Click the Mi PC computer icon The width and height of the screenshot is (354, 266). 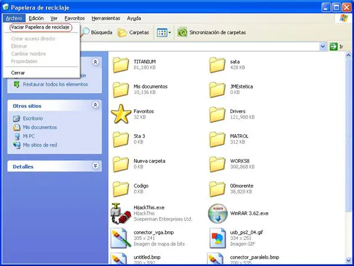(x=17, y=136)
